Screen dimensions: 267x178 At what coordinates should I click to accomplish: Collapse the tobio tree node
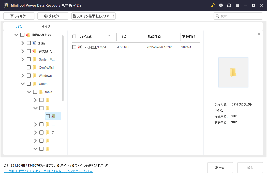tap(29, 92)
